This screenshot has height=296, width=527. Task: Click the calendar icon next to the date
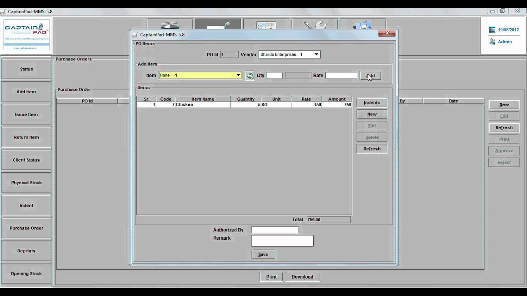tap(492, 30)
